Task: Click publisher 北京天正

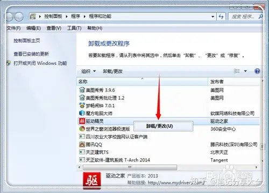Action: [219, 152]
